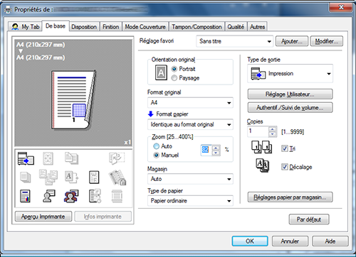
Task: Switch to the Finition tab
Action: [111, 27]
